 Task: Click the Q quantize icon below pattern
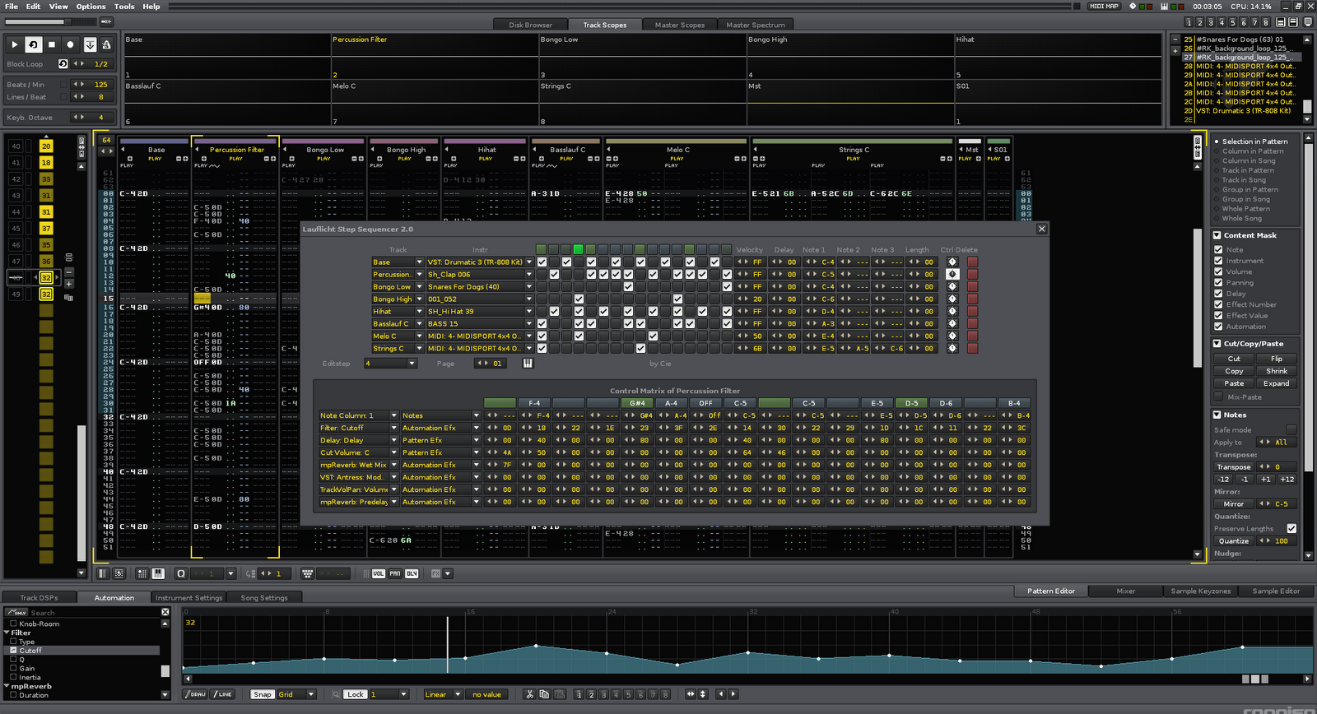(181, 573)
